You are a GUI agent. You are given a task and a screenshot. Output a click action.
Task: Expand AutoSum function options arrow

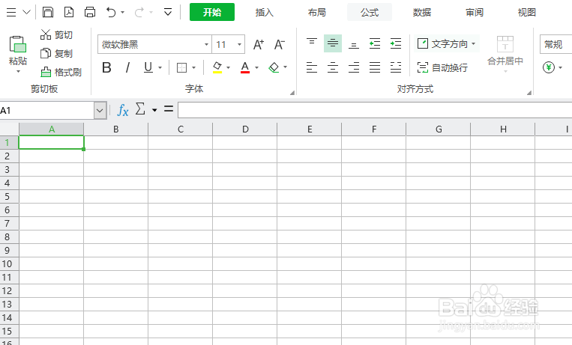pyautogui.click(x=154, y=110)
